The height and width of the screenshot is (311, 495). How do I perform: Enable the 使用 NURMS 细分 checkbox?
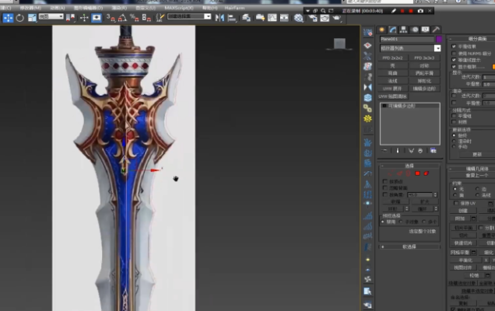tap(454, 53)
